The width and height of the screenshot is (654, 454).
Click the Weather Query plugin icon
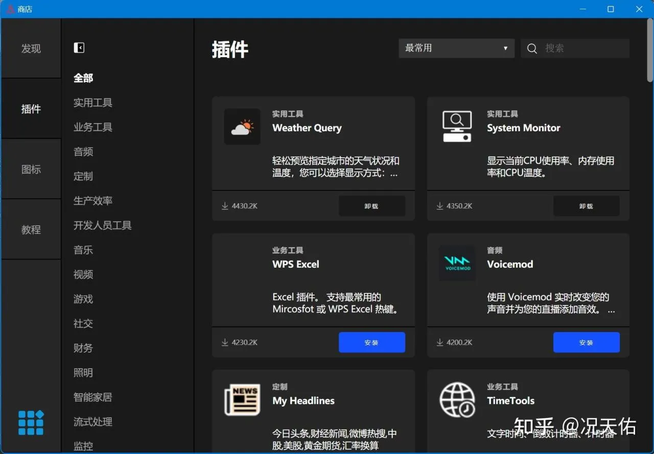pos(242,127)
